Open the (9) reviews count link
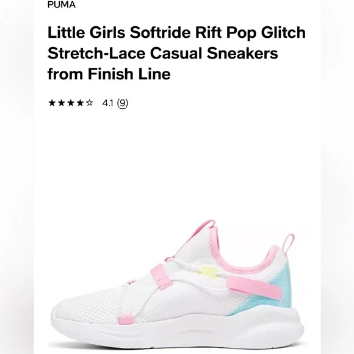This screenshot has width=354, height=354. pyautogui.click(x=122, y=103)
